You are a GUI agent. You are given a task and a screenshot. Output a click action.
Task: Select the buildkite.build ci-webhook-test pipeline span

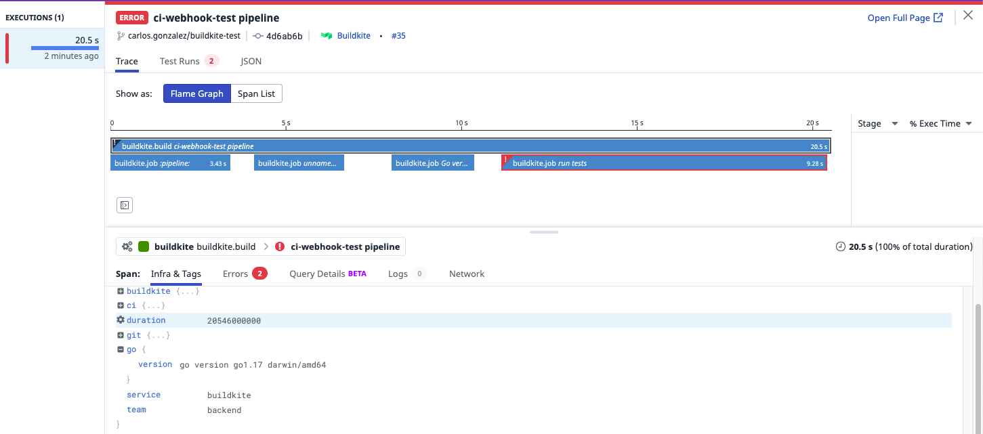click(471, 146)
